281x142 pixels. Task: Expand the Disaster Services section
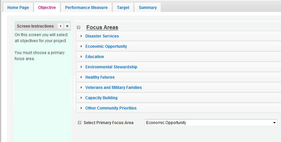click(x=102, y=36)
